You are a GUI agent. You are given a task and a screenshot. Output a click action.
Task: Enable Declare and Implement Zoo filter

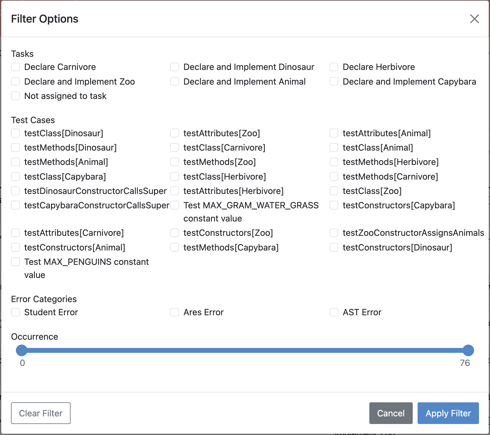(15, 81)
